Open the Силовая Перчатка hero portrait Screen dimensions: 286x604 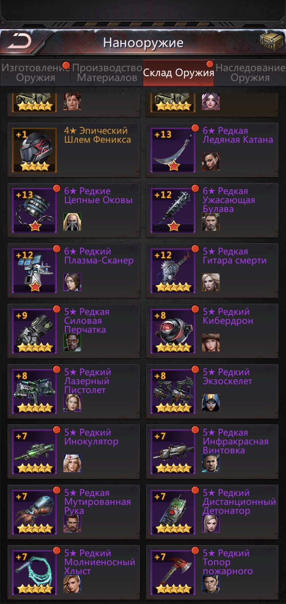pyautogui.click(x=72, y=343)
